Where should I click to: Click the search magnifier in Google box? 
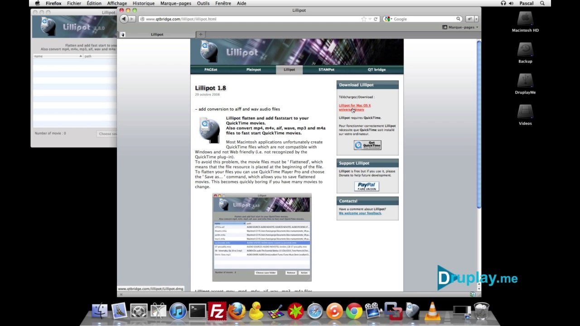(x=459, y=19)
